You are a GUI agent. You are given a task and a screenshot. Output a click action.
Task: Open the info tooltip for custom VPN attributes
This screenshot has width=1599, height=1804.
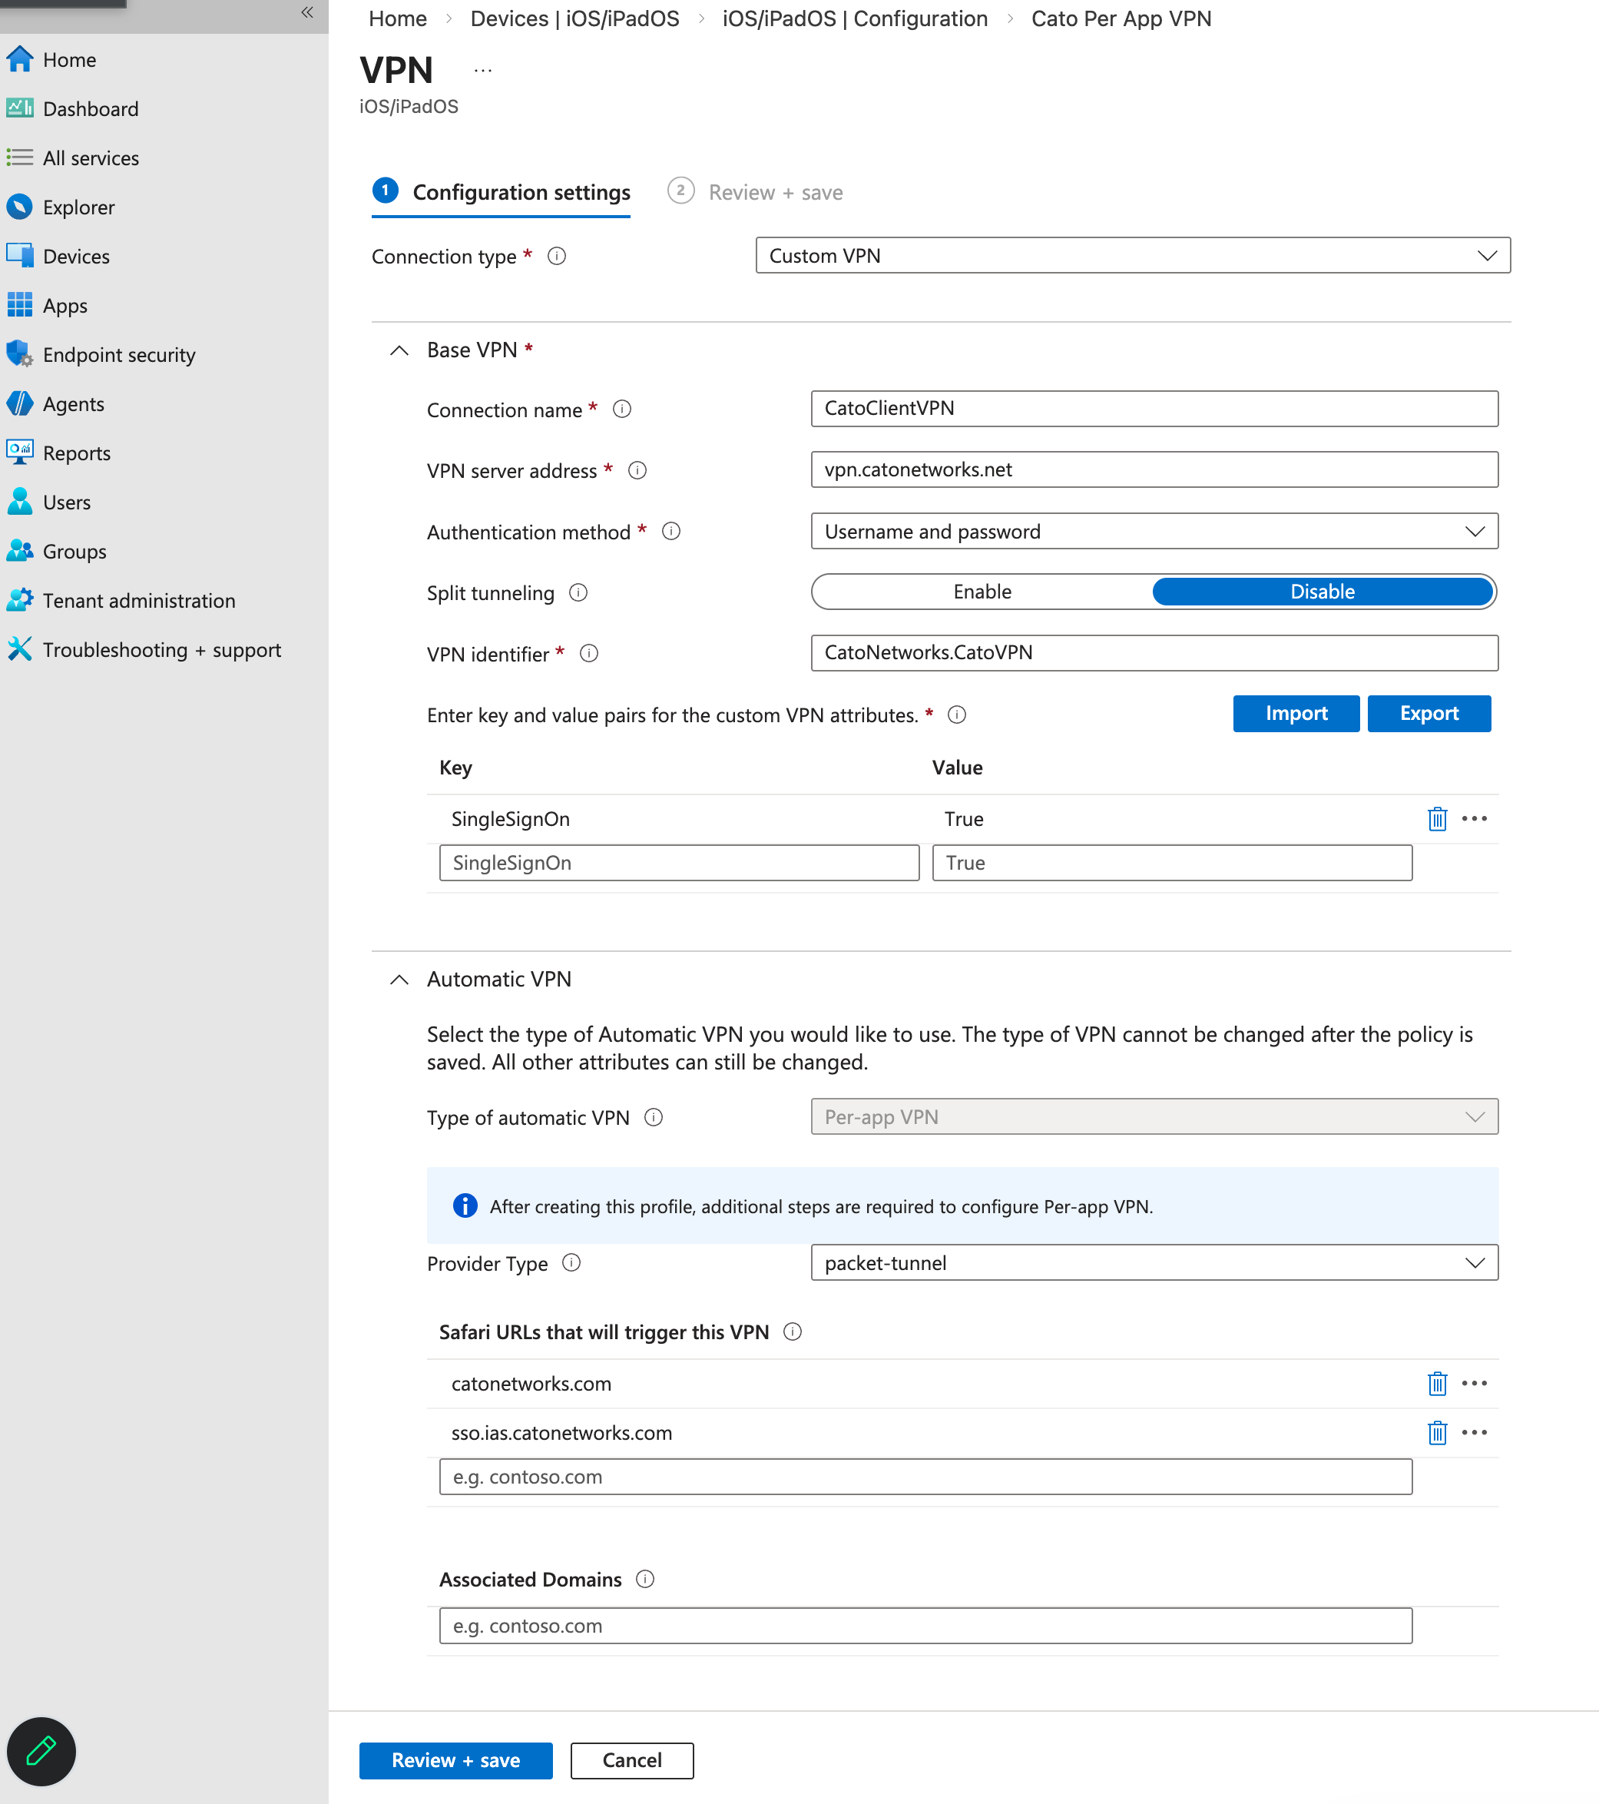pos(958,715)
